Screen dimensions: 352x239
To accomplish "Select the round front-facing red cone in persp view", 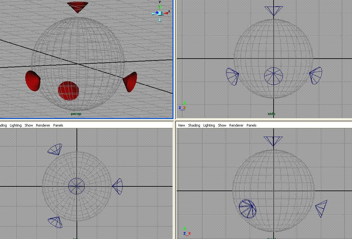I will coord(68,91).
